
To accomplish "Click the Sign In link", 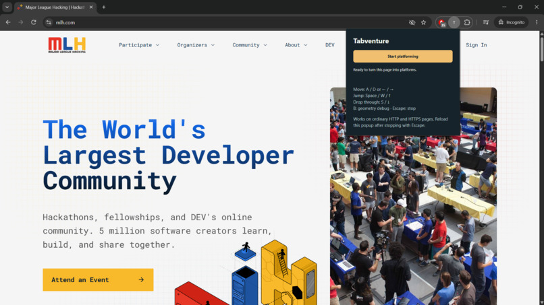I will [477, 45].
